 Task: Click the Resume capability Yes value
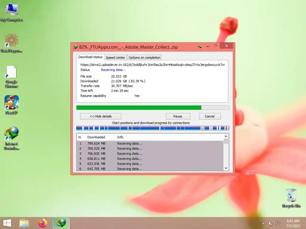pyautogui.click(x=137, y=96)
